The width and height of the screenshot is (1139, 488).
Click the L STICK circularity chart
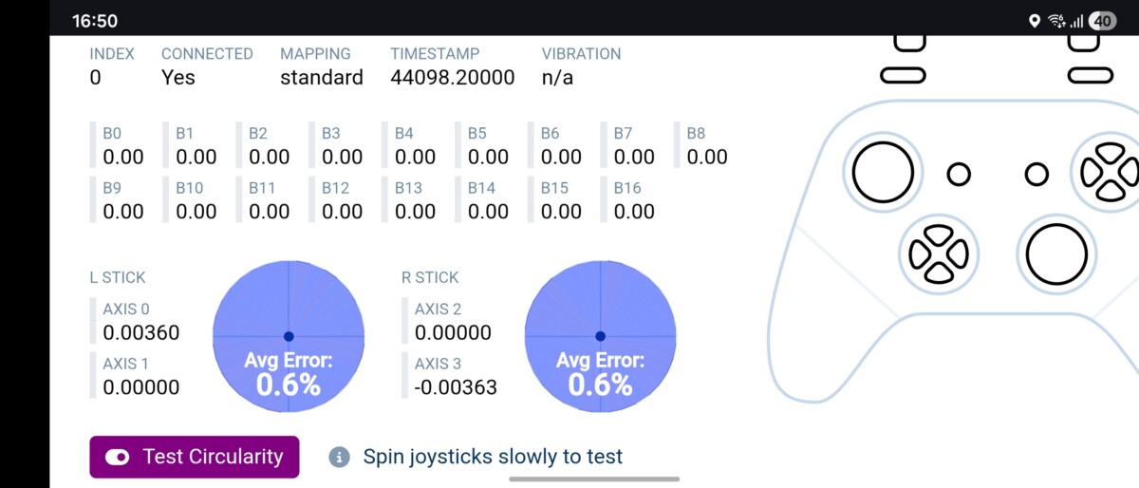point(289,336)
